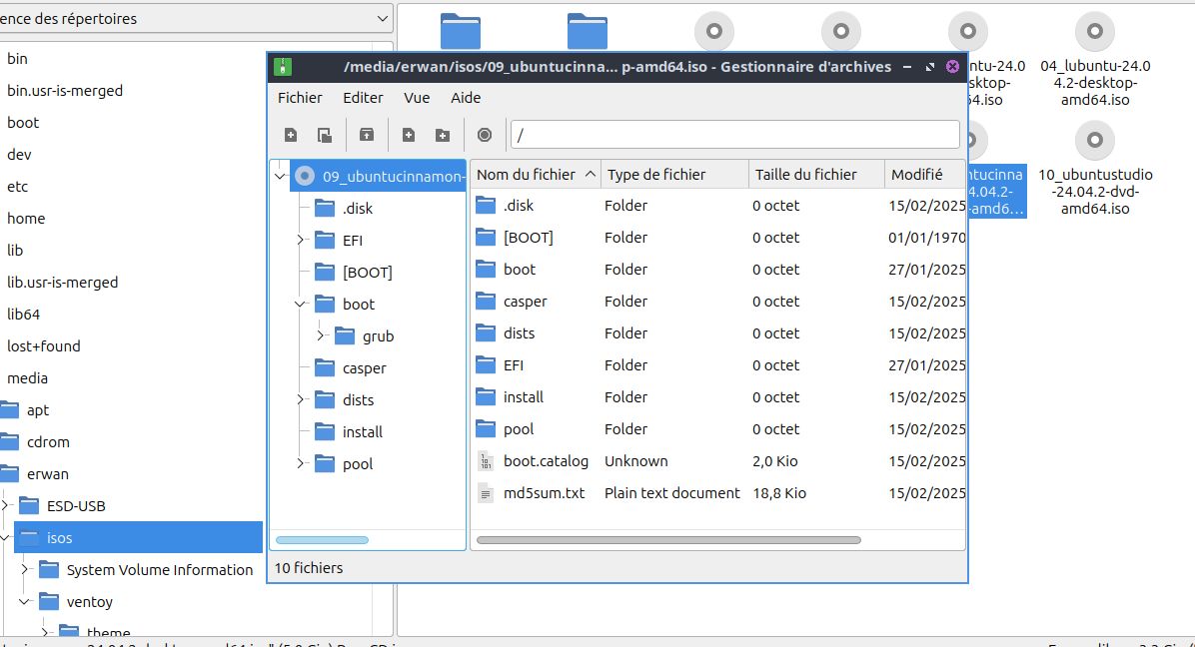
Task: Select bin.usr-is-merged in the file manager tree
Action: point(65,91)
